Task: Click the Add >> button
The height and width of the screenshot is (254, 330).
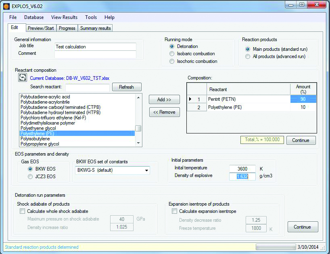Action: click(x=164, y=100)
